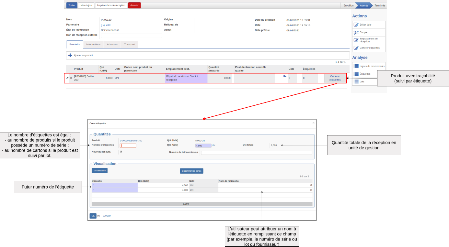Click Imprimer bon de réception
The width and height of the screenshot is (449, 247).
(111, 5)
